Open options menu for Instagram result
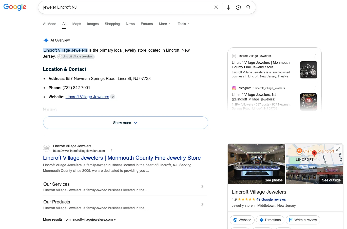The height and width of the screenshot is (229, 347). click(315, 88)
